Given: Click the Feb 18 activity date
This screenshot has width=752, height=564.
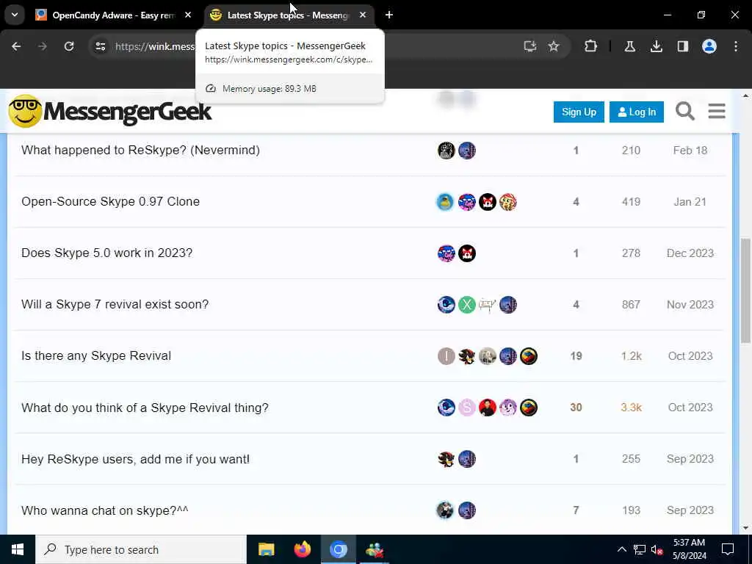Looking at the screenshot, I should pos(690,150).
